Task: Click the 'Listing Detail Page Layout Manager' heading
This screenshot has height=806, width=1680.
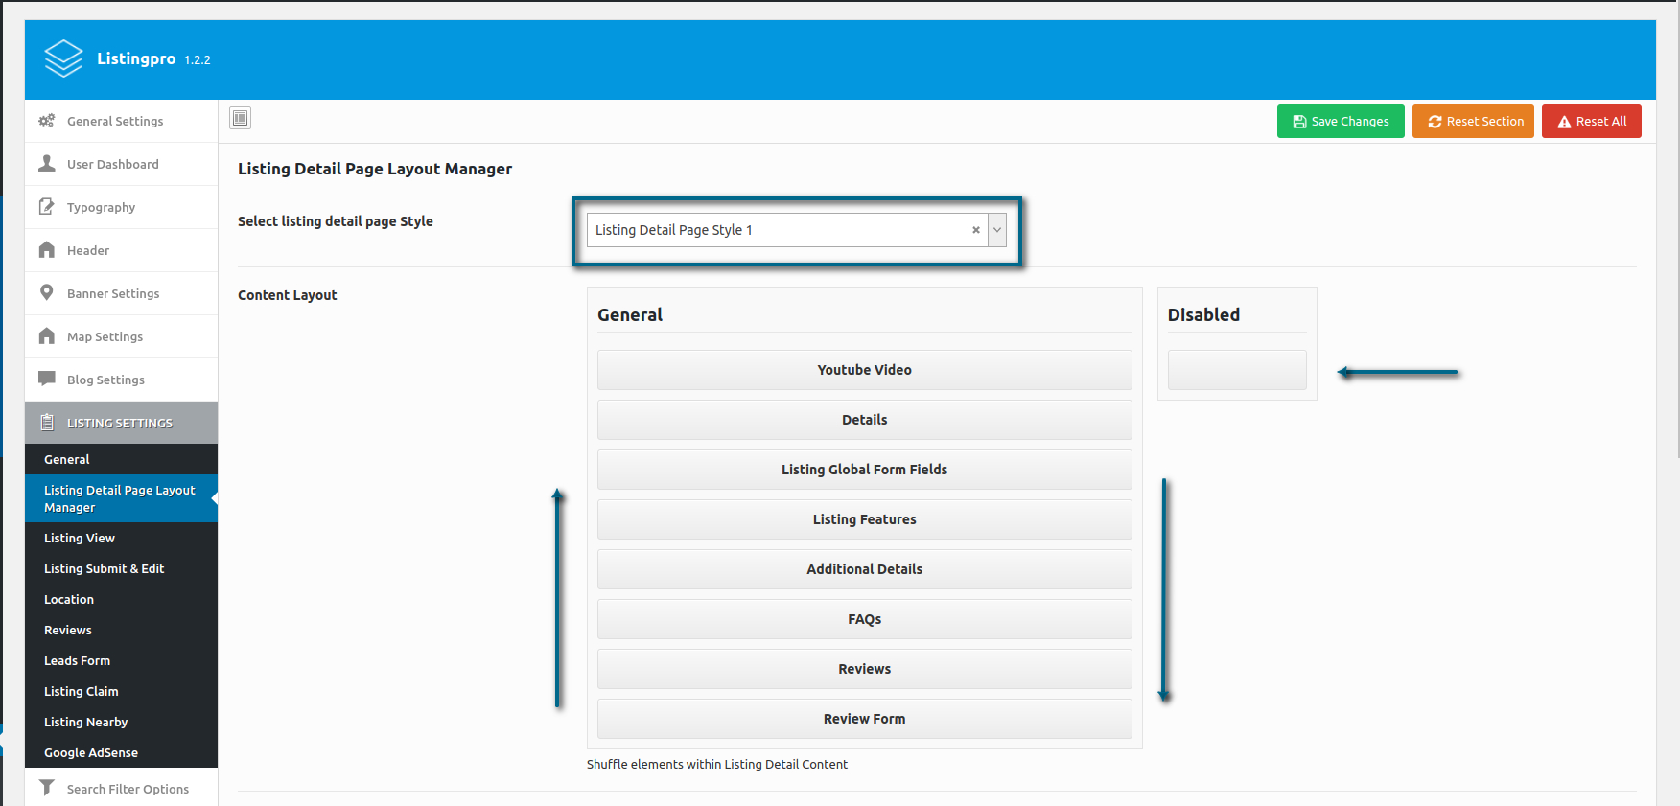Action: point(375,169)
